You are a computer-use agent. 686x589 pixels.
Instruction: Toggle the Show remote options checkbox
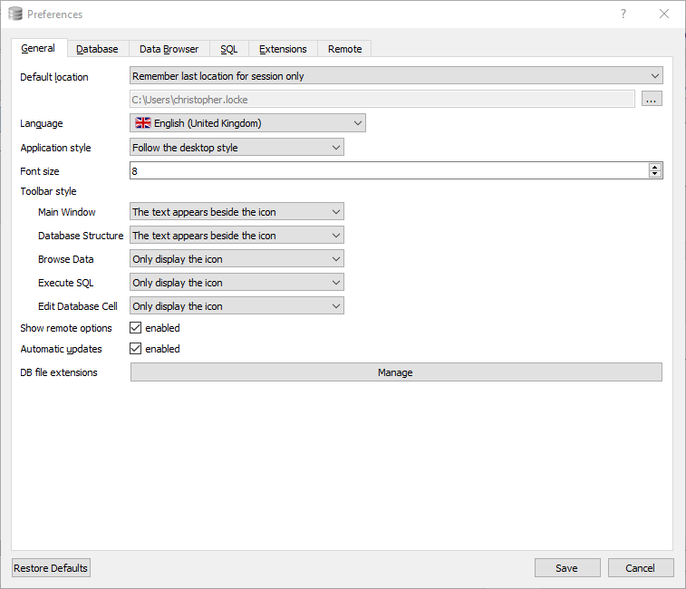[x=136, y=328]
